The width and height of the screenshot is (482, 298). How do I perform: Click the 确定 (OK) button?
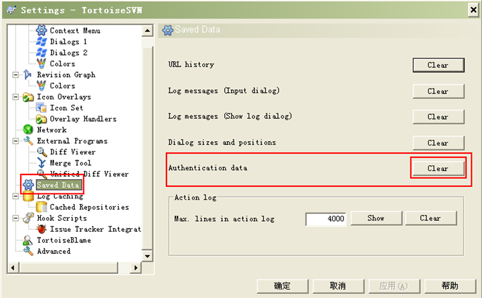click(x=282, y=286)
